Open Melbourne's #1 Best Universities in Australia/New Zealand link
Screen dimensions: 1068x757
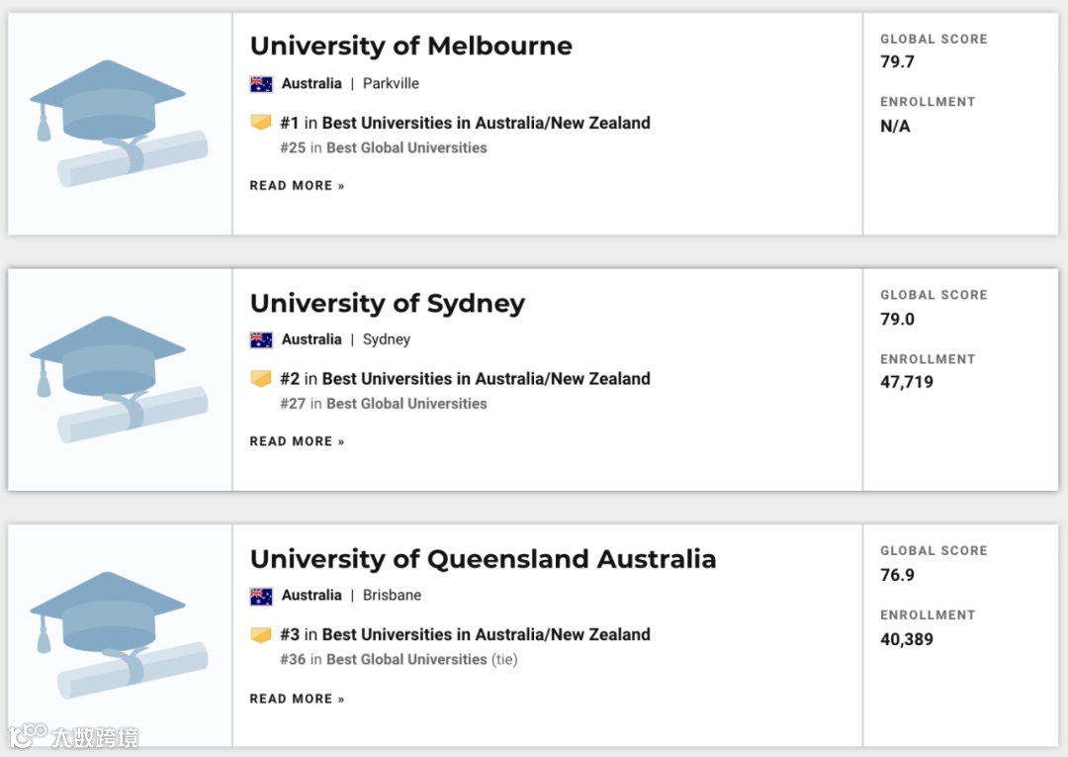pos(486,124)
